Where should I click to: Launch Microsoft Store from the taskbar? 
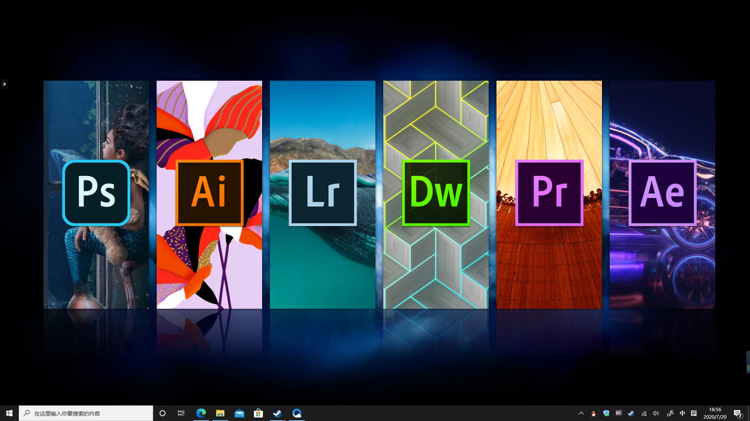pyautogui.click(x=258, y=413)
